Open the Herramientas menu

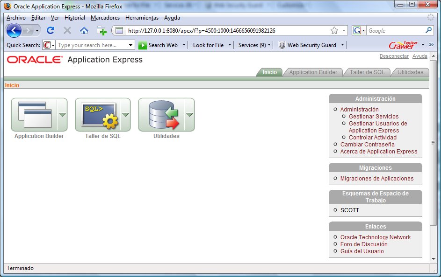pos(142,18)
